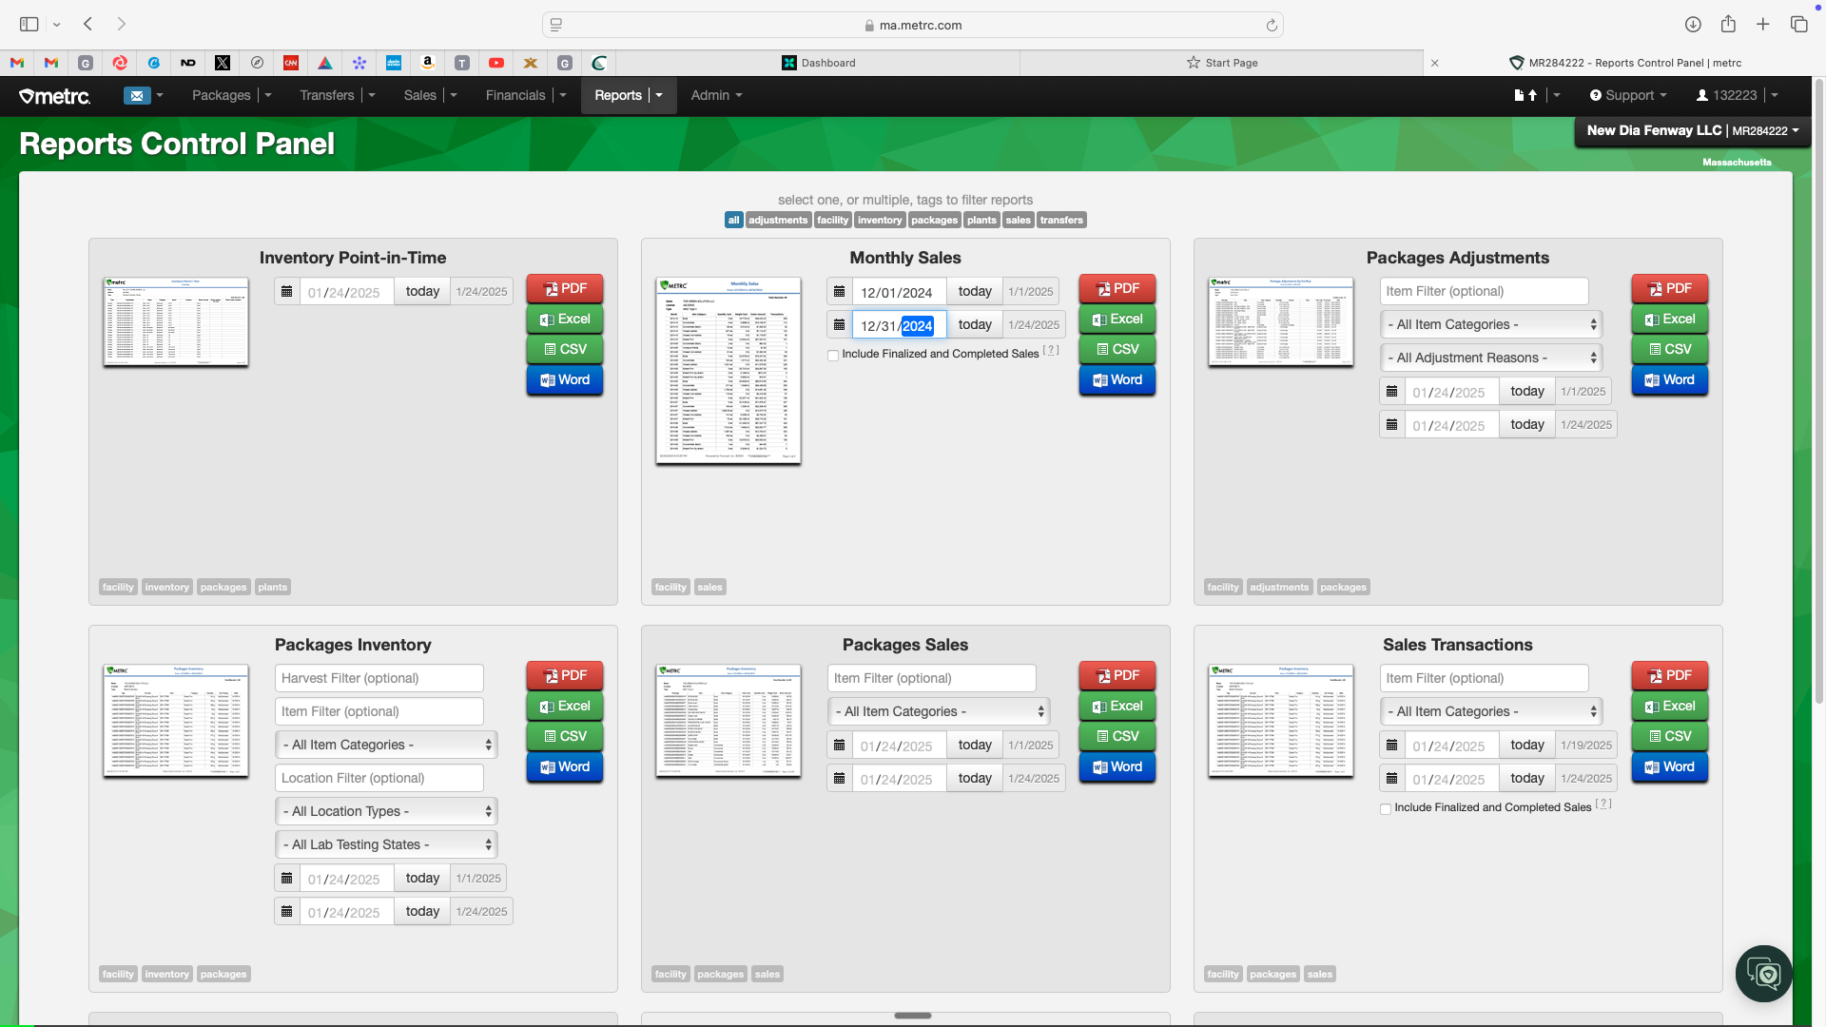Toggle the 'inventory' filter tag at top
Viewport: 1826px width, 1027px height.
click(880, 220)
